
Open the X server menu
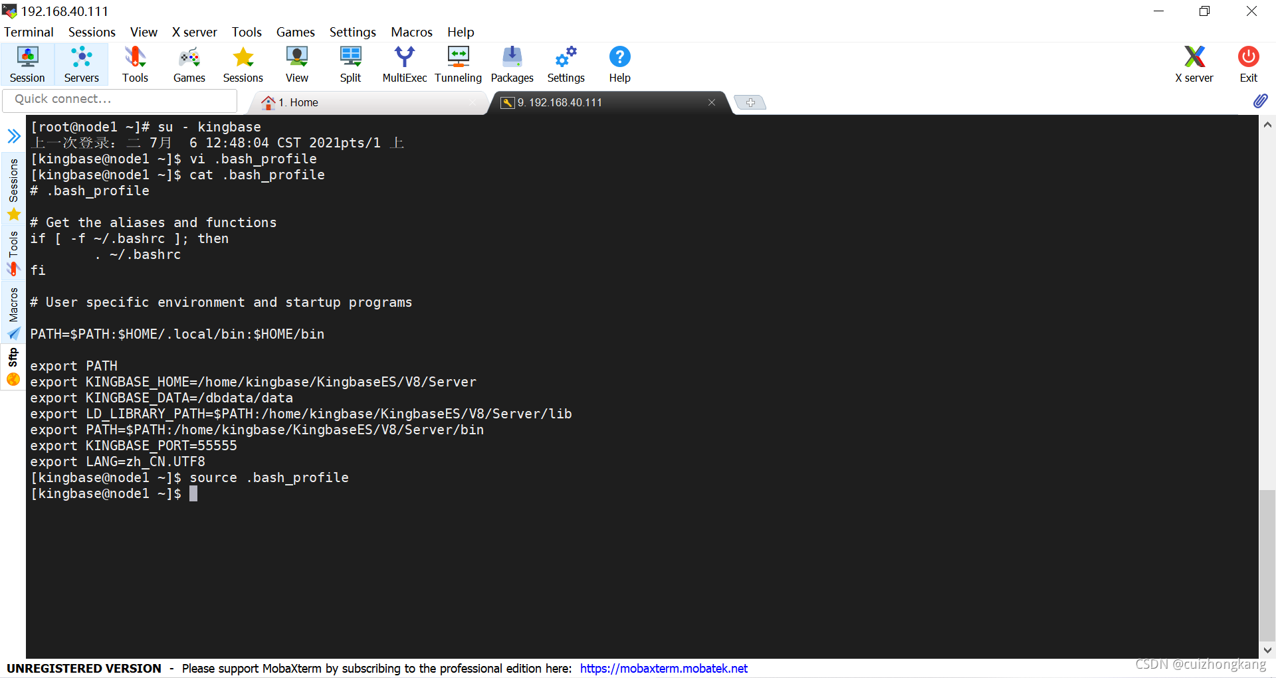pos(194,32)
